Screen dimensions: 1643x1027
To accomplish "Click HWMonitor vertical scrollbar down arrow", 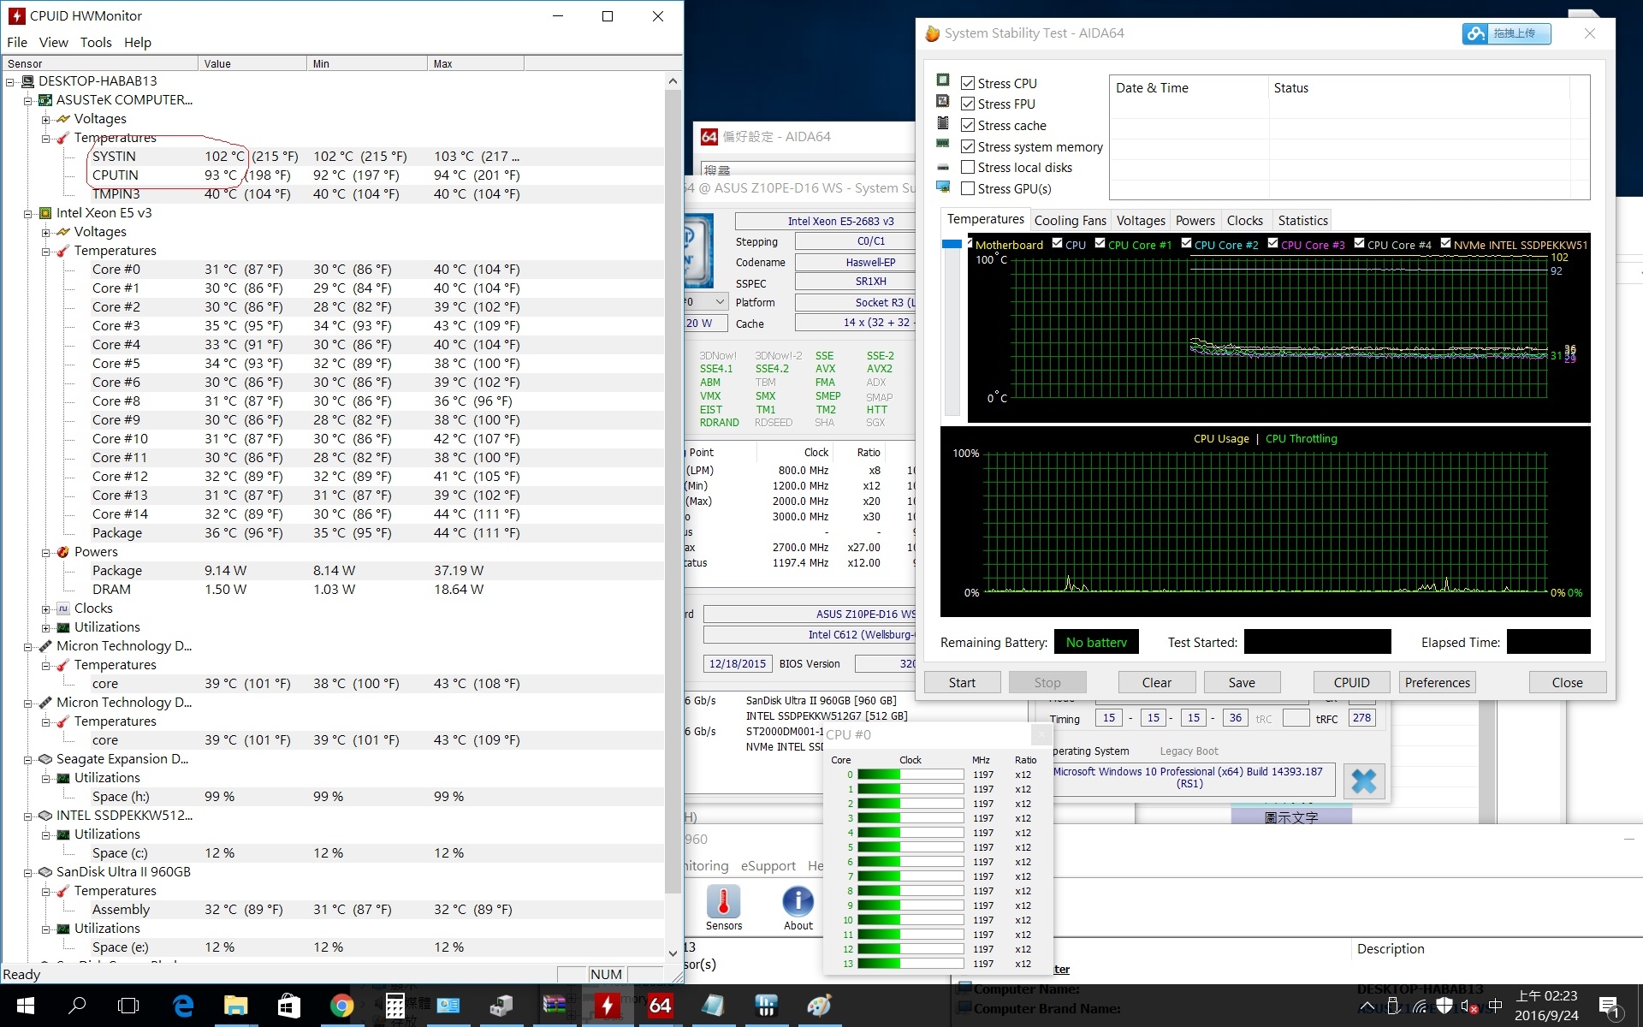I will pyautogui.click(x=673, y=952).
